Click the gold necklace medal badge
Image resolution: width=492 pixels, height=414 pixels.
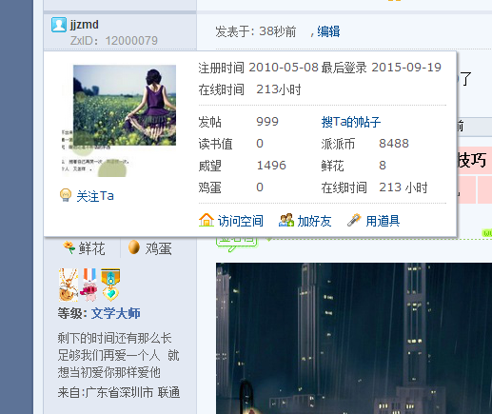tap(69, 285)
